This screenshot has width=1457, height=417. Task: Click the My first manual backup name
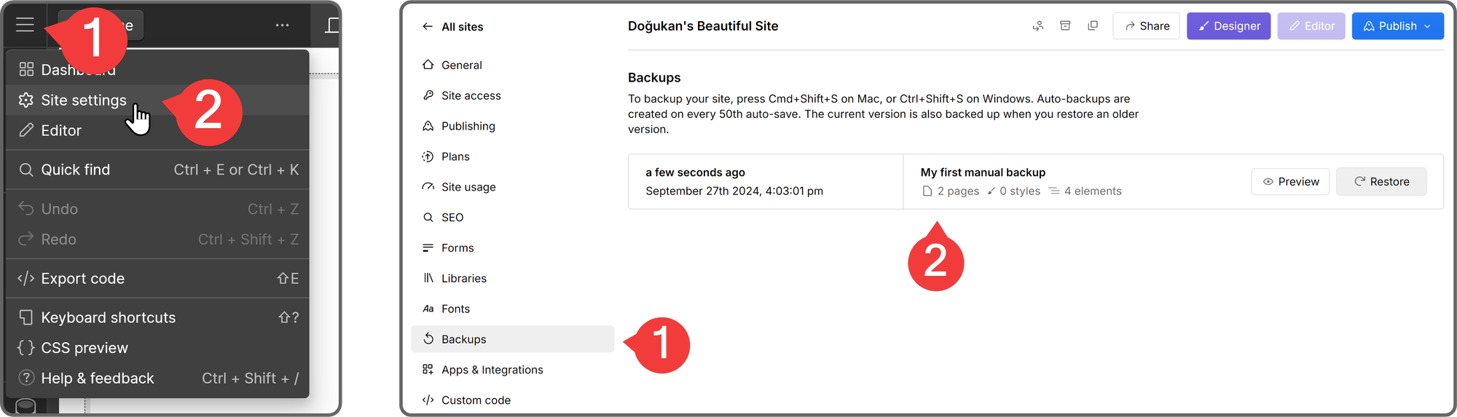coord(983,172)
